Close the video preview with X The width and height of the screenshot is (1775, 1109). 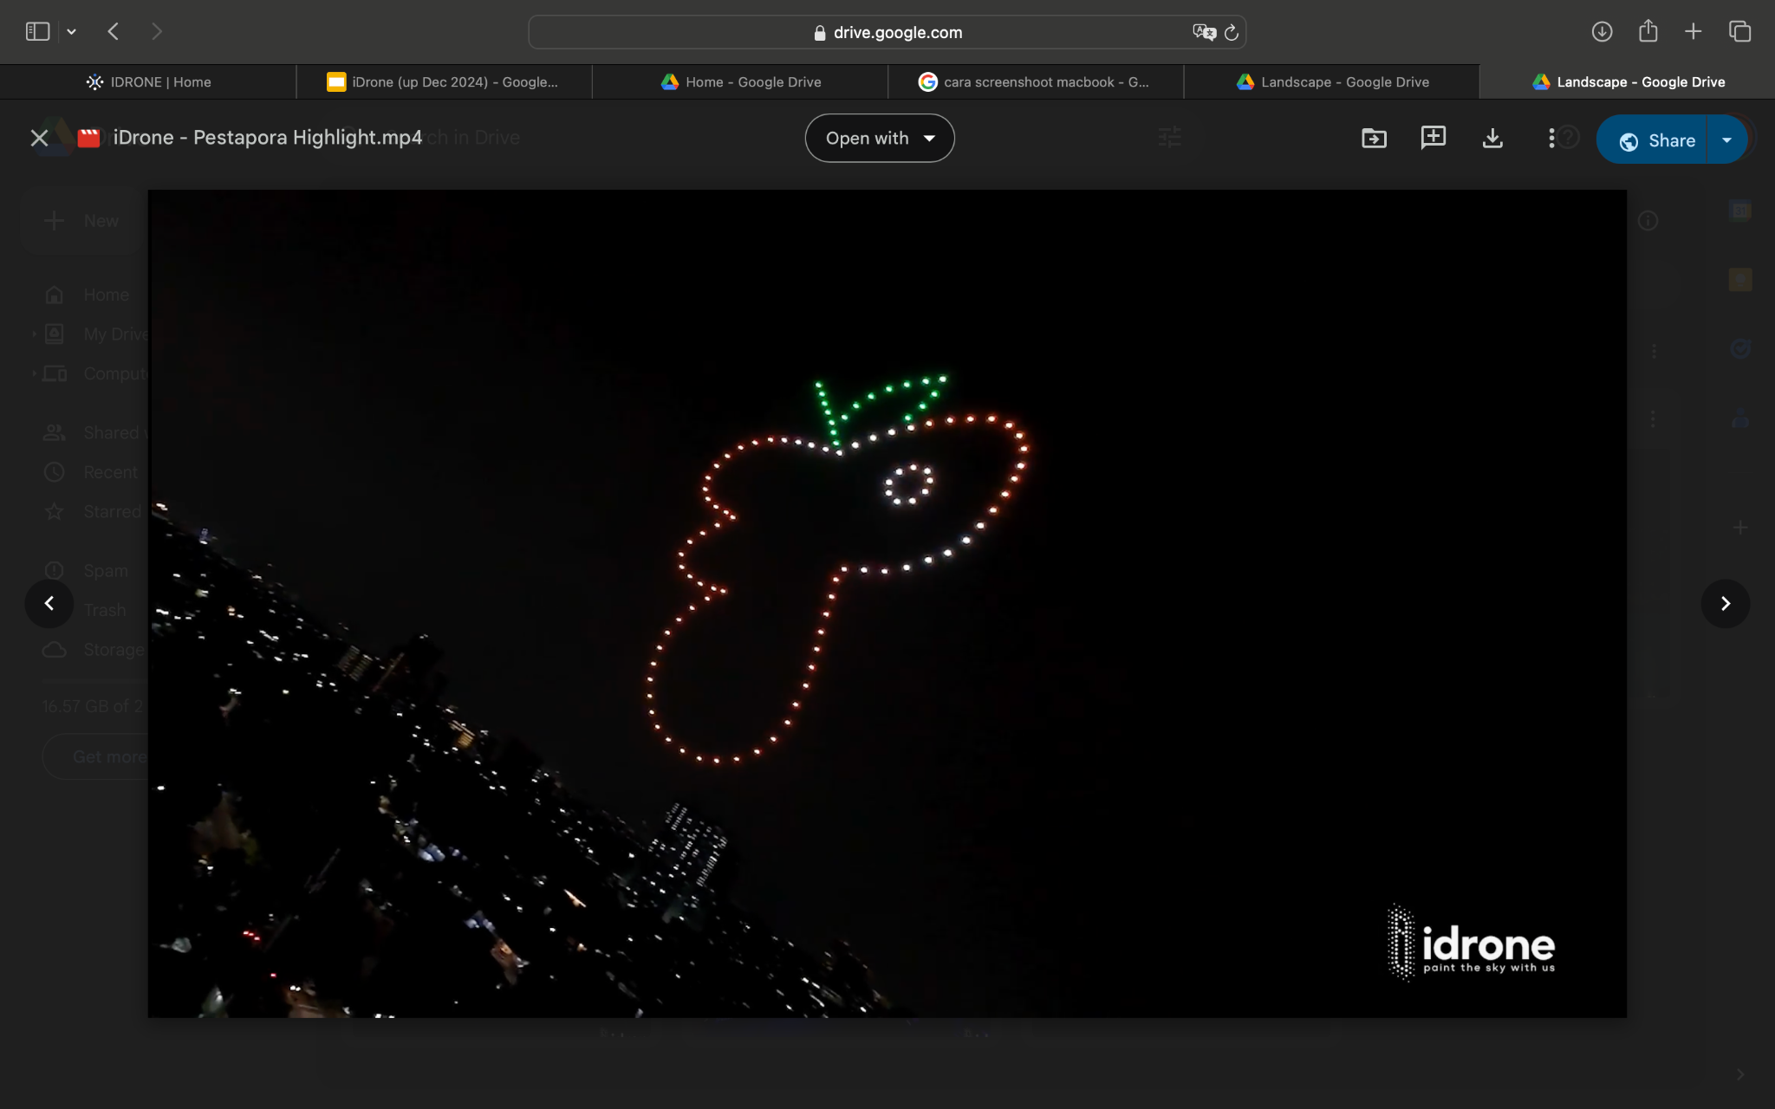coord(39,138)
